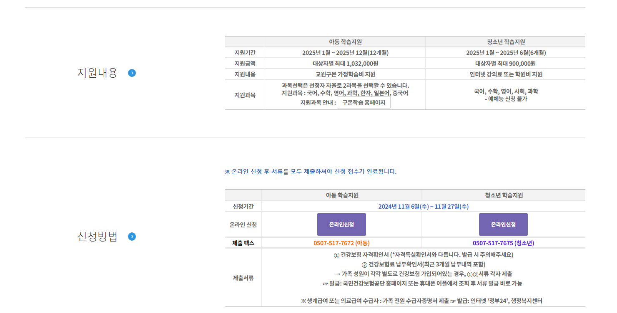Open the 구몬학습 홈페이지 link button
This screenshot has height=313, width=617.
(x=364, y=103)
